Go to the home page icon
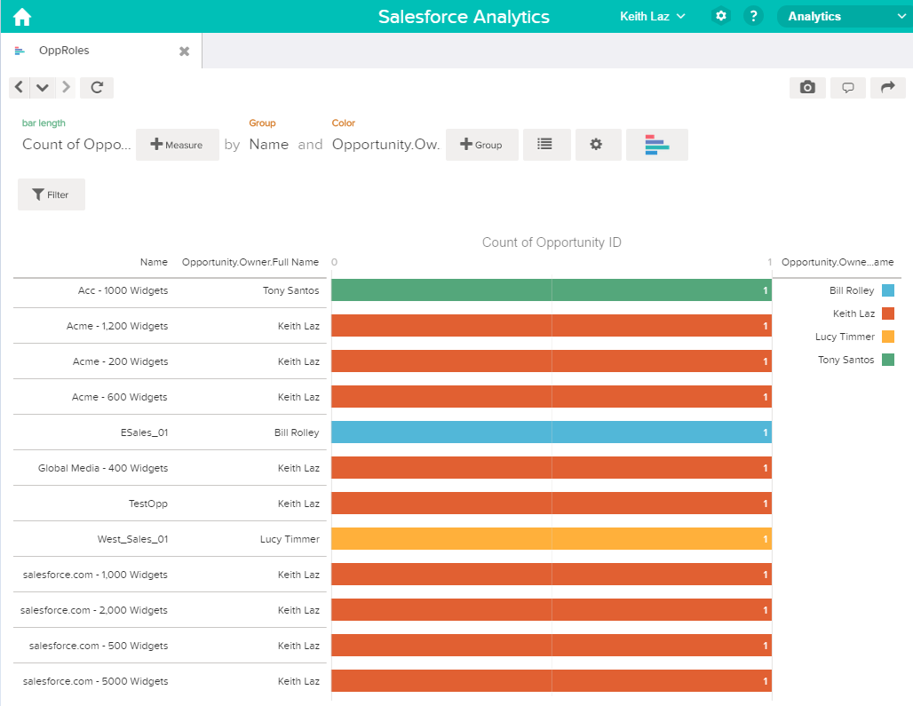 coord(22,16)
